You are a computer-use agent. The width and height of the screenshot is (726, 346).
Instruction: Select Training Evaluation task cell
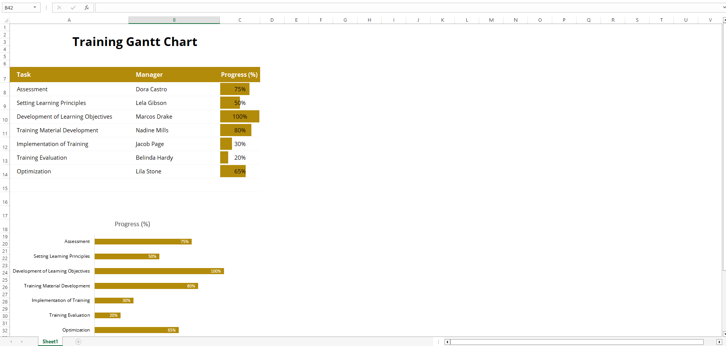[x=69, y=158]
